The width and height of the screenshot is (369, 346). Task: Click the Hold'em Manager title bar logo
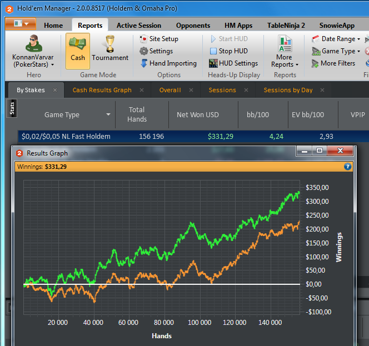[x=9, y=9]
